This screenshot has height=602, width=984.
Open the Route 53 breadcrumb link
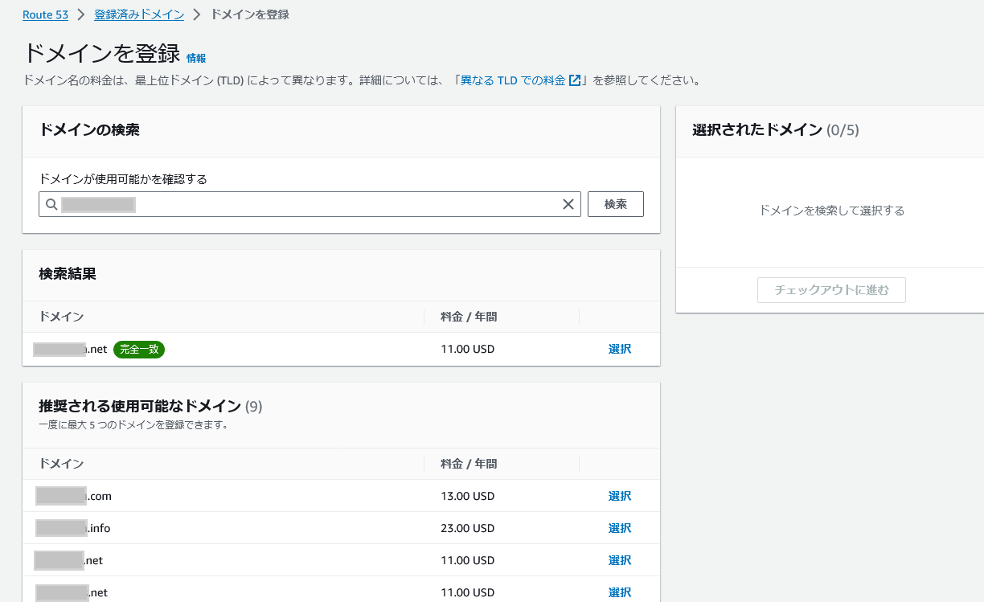tap(45, 14)
